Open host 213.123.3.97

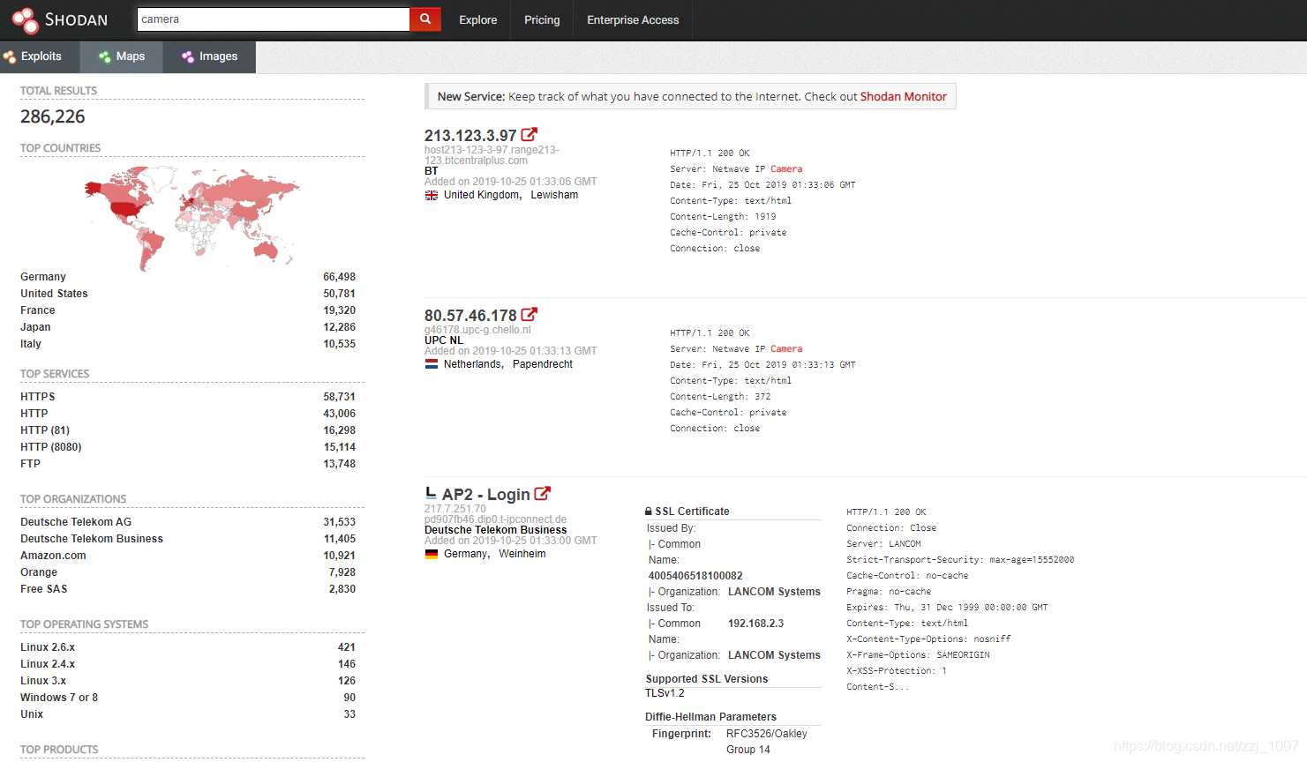click(470, 136)
